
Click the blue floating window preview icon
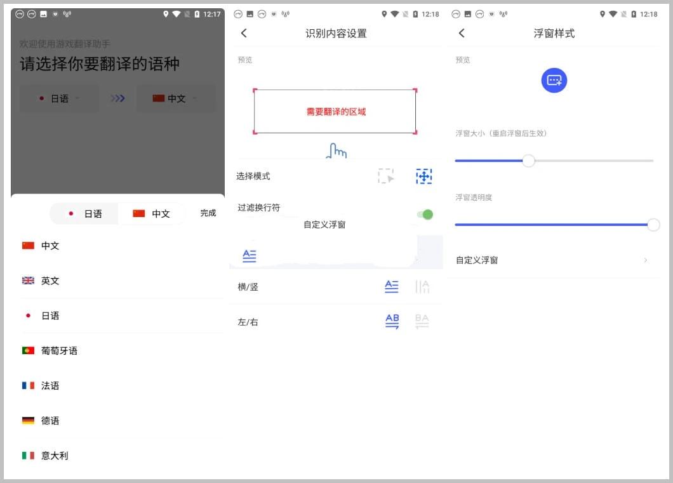coord(554,80)
